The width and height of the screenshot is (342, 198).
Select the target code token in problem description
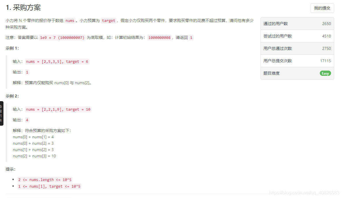pyautogui.click(x=109, y=20)
